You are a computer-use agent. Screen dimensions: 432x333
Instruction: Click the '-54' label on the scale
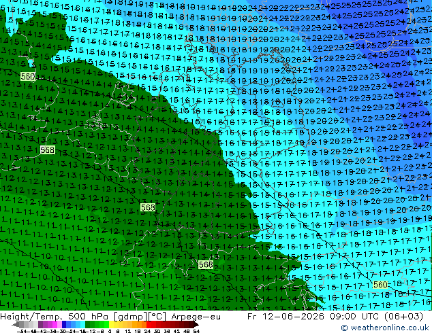(x=22, y=331)
